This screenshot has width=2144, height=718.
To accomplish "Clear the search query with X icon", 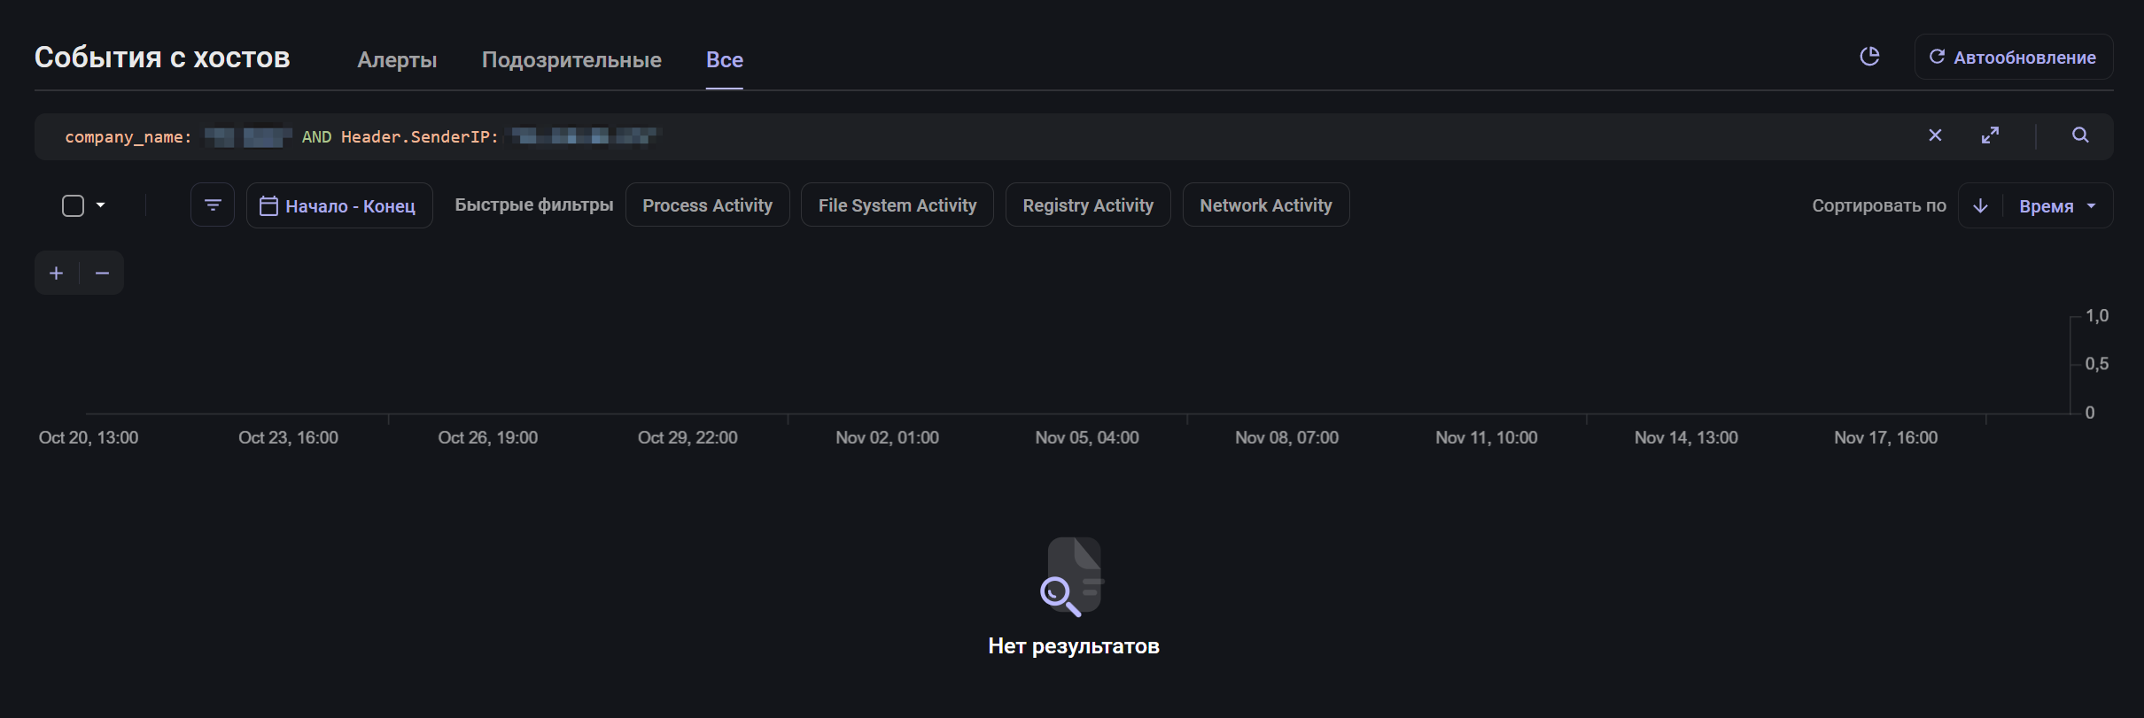I will coord(1935,135).
